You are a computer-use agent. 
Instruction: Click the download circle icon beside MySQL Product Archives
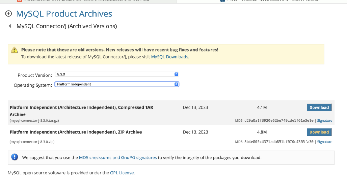point(9,13)
